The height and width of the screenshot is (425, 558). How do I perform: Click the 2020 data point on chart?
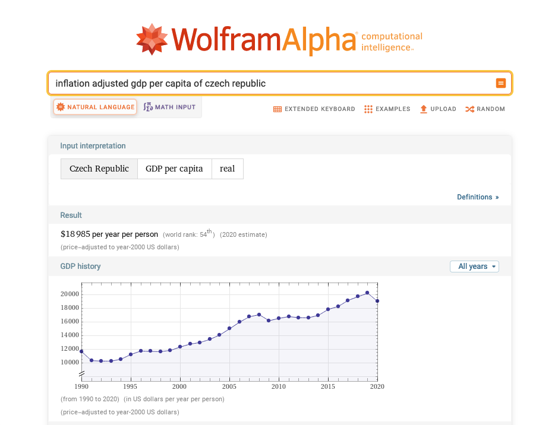click(377, 301)
